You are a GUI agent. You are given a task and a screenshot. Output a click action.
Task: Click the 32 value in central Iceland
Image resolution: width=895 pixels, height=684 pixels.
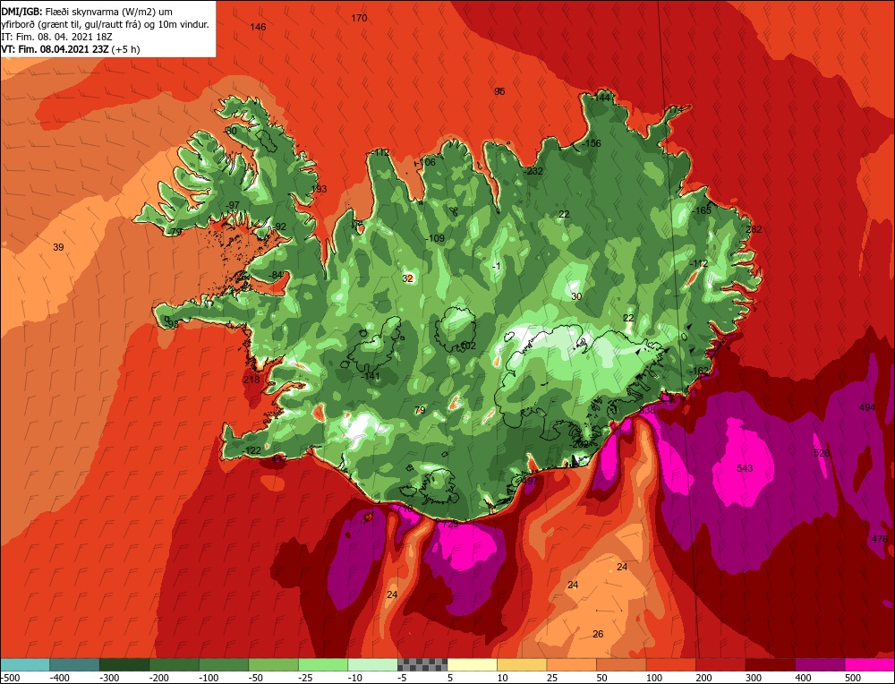407,278
